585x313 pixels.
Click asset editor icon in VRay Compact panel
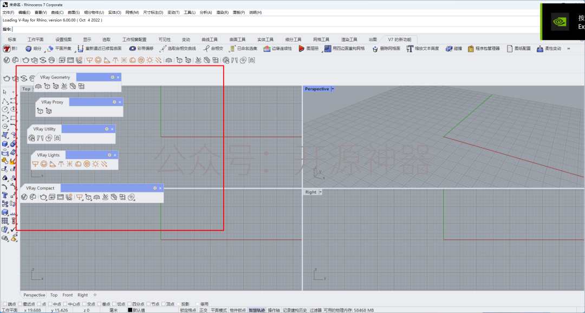click(x=24, y=197)
